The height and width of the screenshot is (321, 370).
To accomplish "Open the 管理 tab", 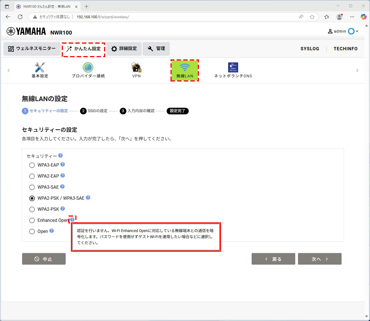I will tap(156, 49).
